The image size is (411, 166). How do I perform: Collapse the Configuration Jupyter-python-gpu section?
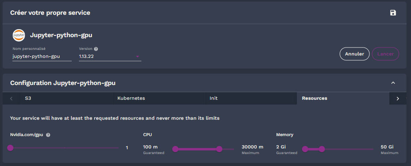click(393, 83)
